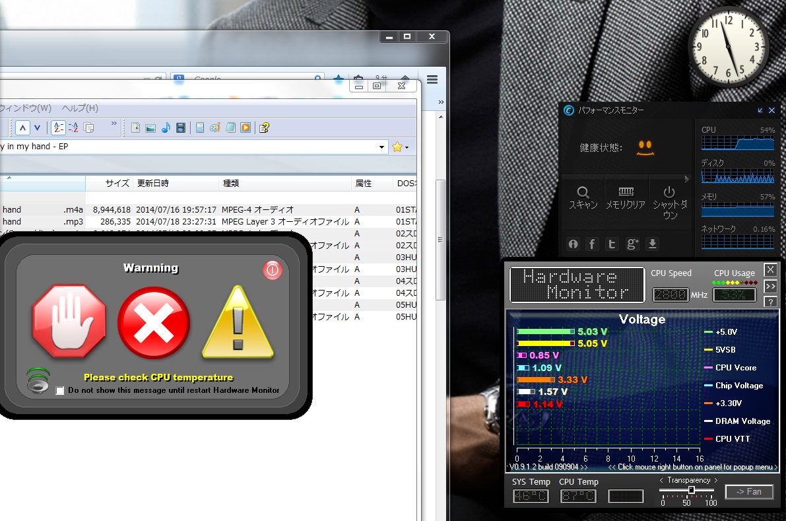
Task: Click Hardware Monitor double-arrow expand button
Action: [x=770, y=287]
